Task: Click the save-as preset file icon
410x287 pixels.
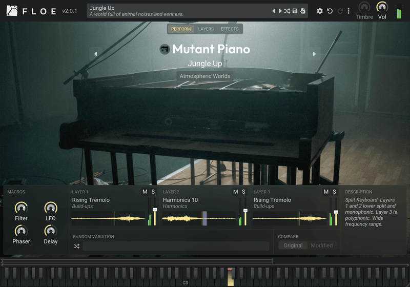Action: (302, 11)
